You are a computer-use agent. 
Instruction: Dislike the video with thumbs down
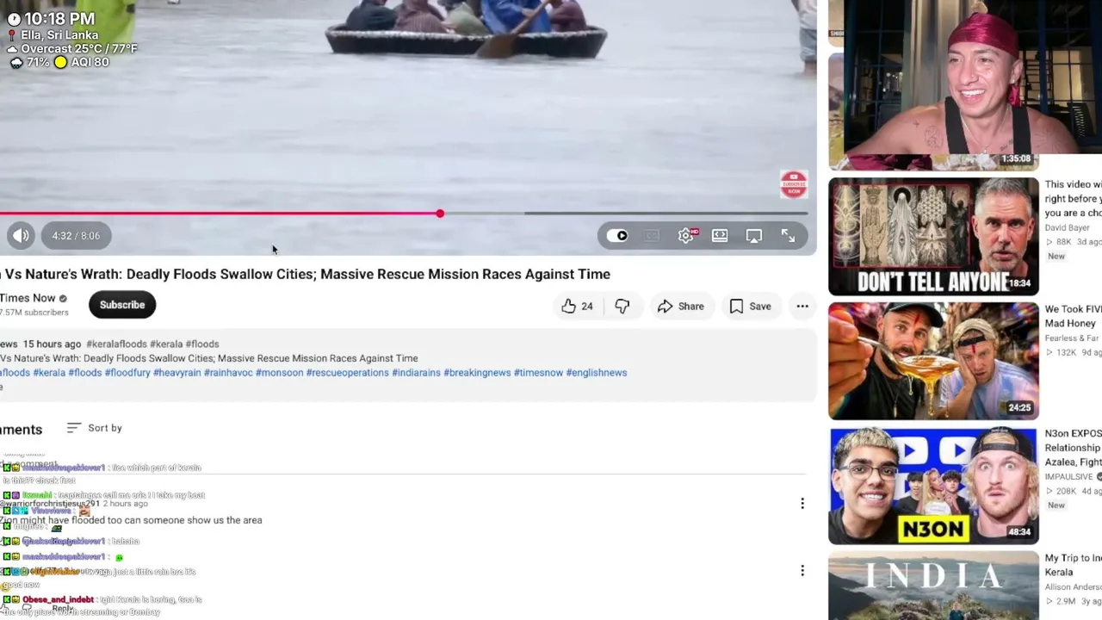pyautogui.click(x=622, y=307)
